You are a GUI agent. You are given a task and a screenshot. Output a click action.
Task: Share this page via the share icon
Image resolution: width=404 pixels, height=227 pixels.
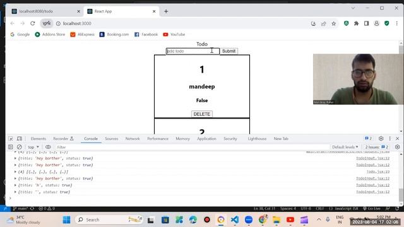point(323,24)
